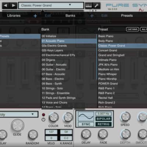The width and height of the screenshot is (147, 147).
Task: Click the LFO rate Hz field
Action: click(103, 114)
